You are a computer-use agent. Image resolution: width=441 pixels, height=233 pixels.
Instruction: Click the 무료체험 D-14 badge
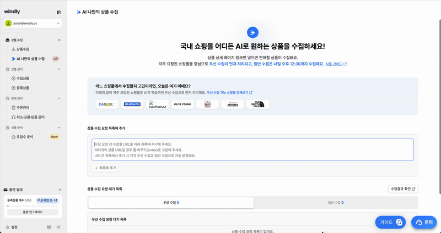click(47, 200)
